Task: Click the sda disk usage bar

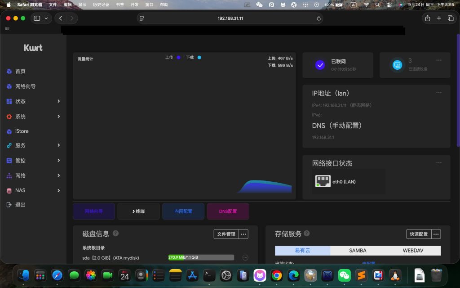Action: (201, 257)
